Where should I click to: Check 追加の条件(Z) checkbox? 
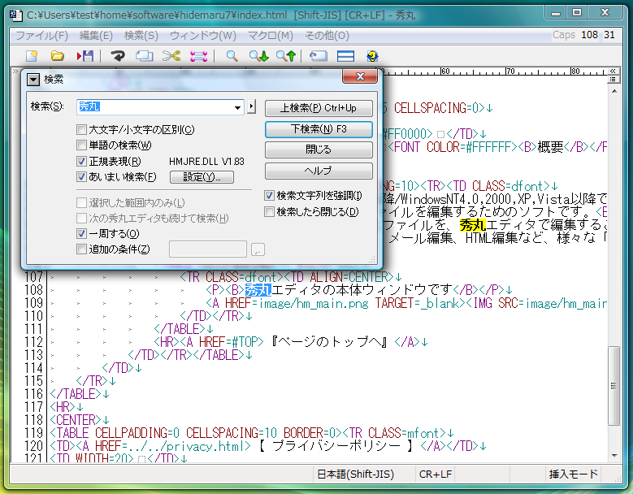(x=81, y=249)
